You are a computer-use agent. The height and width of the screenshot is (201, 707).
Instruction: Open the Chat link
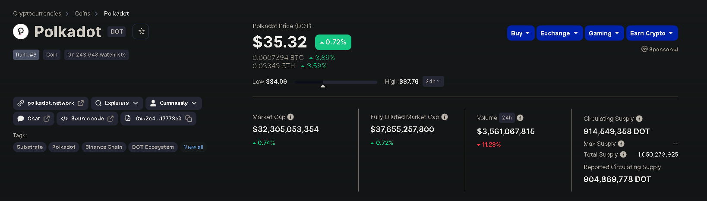[34, 119]
